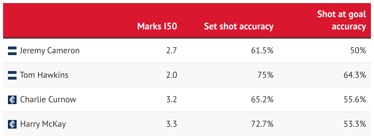
Task: Open the Charlie Curnow player name
Action: click(48, 100)
